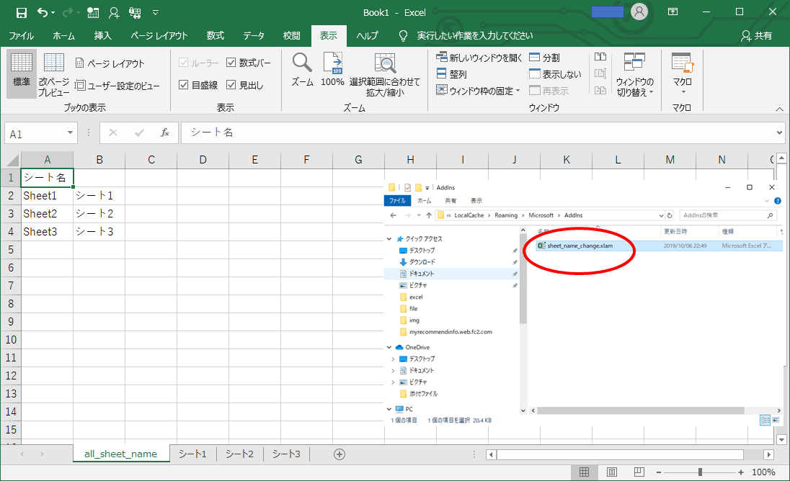This screenshot has width=790, height=481.
Task: Open the シート2 sheet tab
Action: [239, 454]
